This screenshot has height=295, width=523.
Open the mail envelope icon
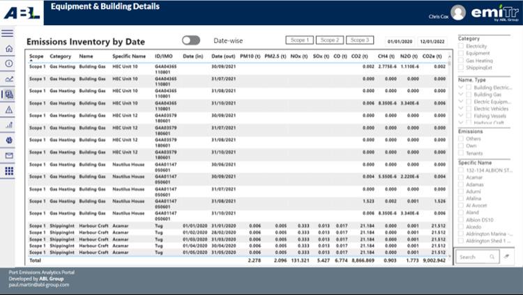point(9,155)
